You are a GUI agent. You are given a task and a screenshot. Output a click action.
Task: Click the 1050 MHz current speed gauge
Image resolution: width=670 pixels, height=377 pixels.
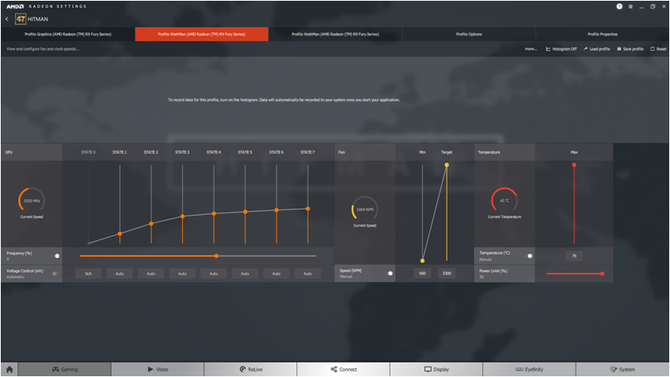tap(32, 201)
